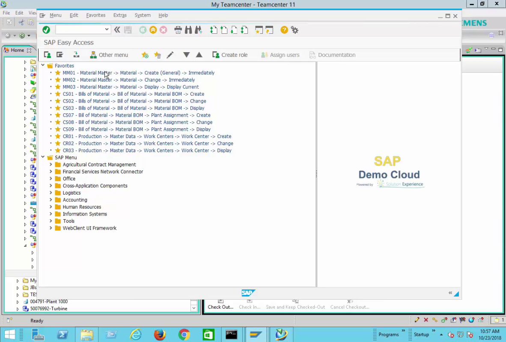Click the Find binoculars icon

point(188,30)
